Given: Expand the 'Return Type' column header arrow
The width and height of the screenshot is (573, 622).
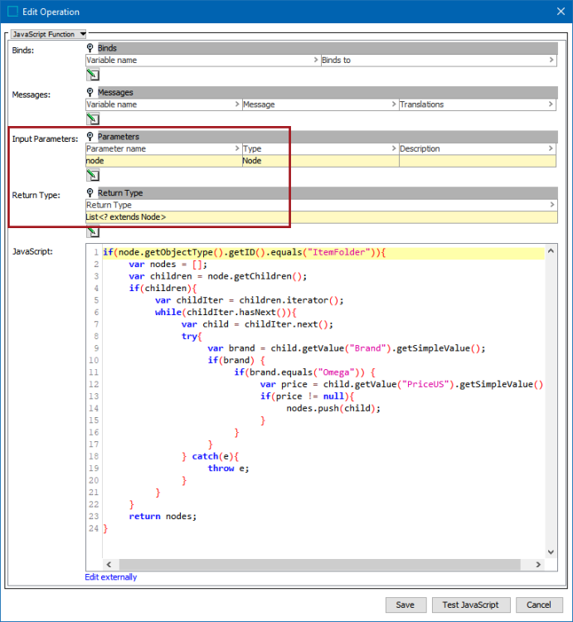Looking at the screenshot, I should tap(552, 205).
